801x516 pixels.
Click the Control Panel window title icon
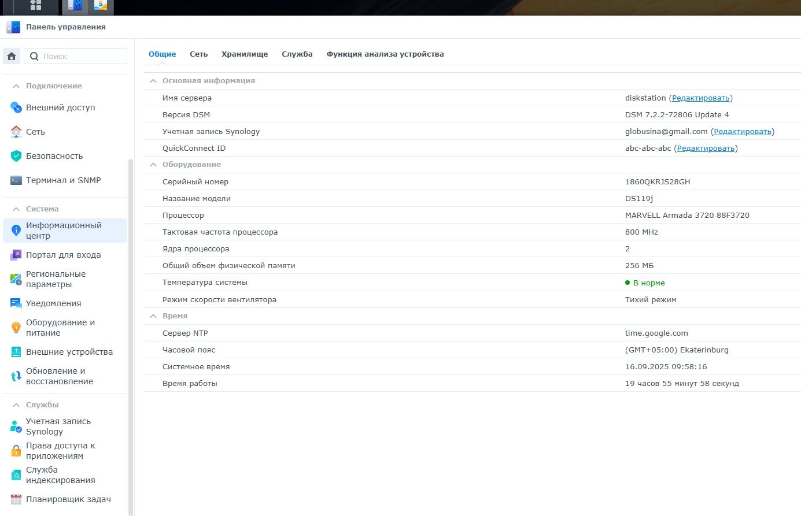(x=13, y=27)
